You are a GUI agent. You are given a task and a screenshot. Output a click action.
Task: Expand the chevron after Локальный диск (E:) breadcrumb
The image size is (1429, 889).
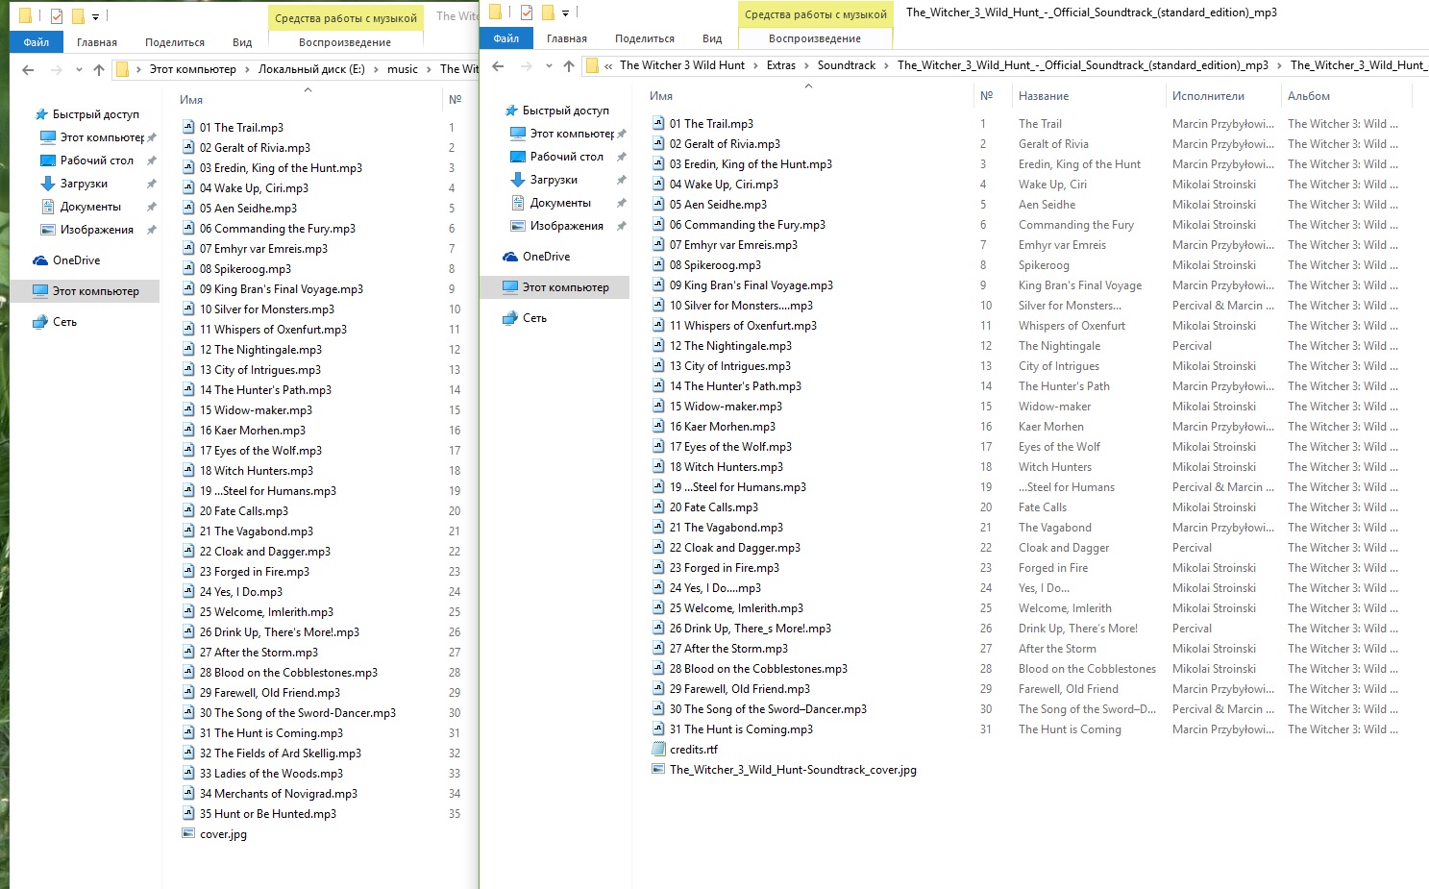[x=376, y=69]
